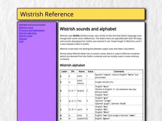Go to Wistrish adjectives page
162x121 pixels.
(x=28, y=33)
